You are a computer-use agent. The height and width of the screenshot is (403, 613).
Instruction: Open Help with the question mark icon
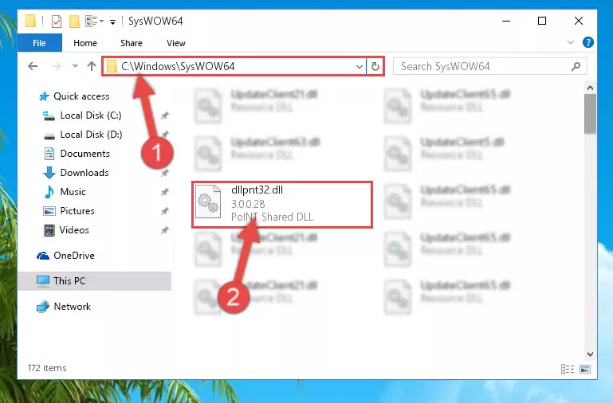pyautogui.click(x=588, y=42)
